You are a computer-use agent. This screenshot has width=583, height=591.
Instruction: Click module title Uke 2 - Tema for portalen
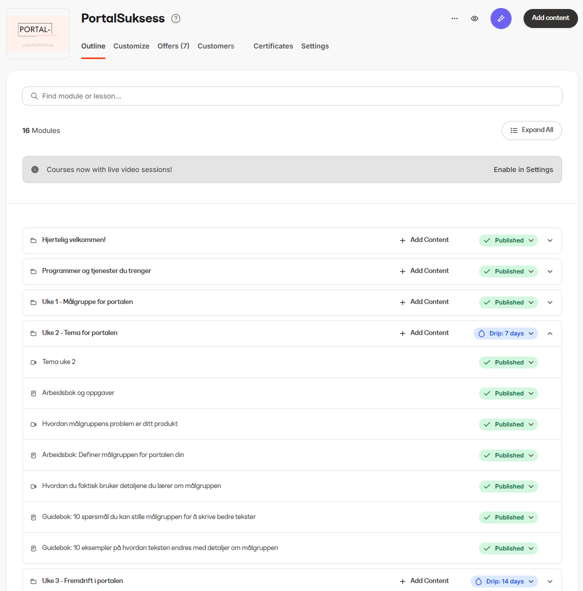coord(80,333)
